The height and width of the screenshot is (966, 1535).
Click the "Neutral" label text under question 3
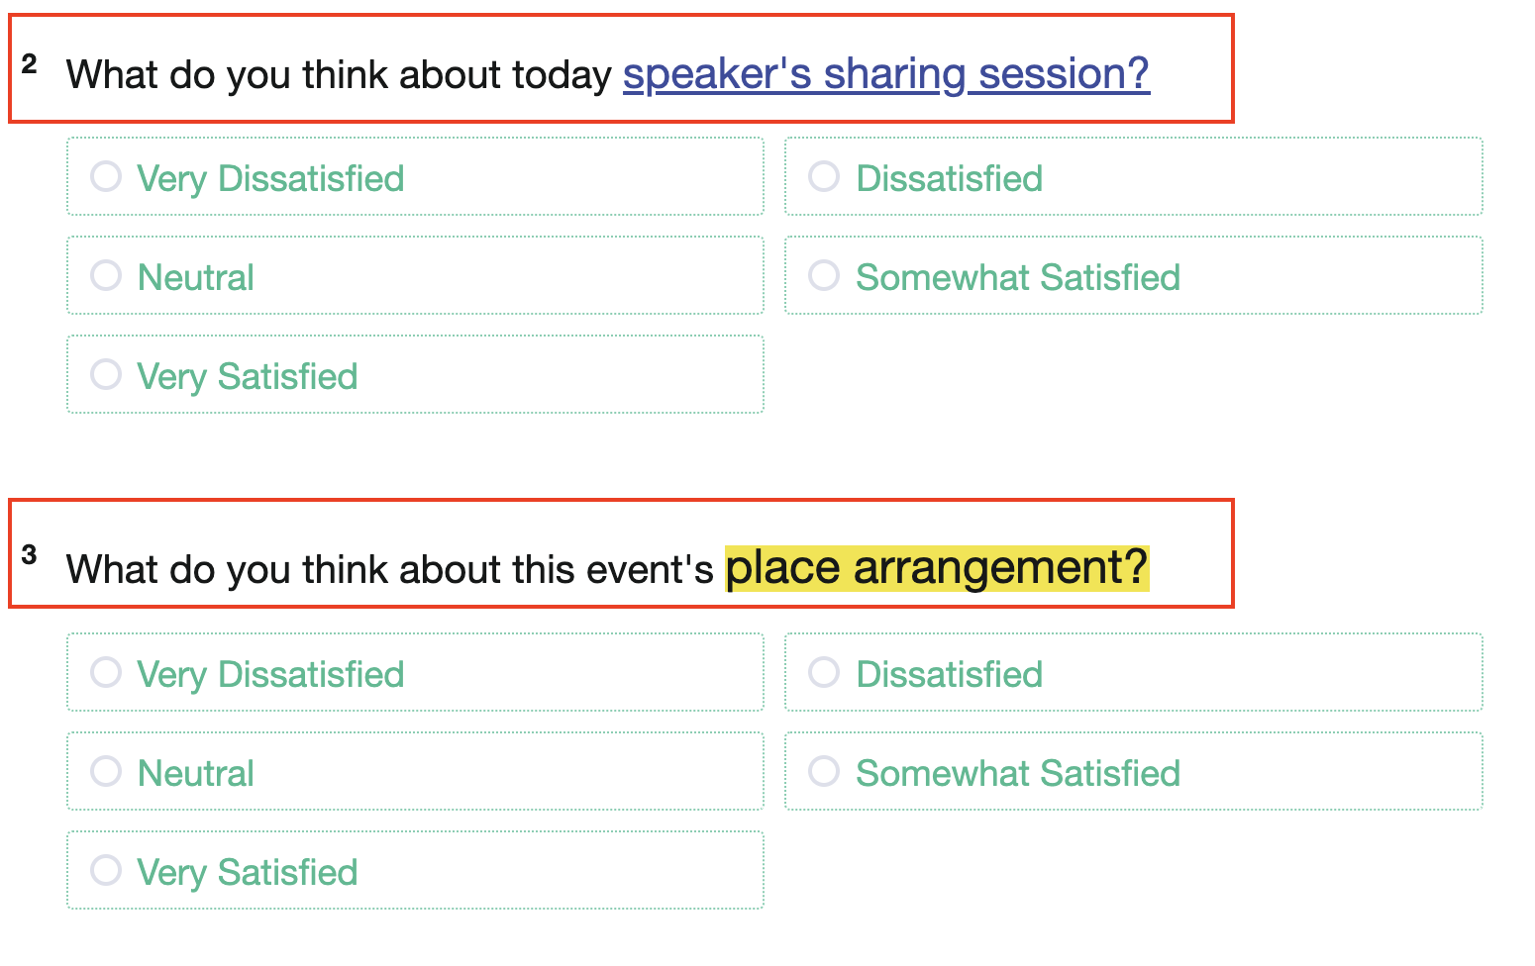point(196,774)
